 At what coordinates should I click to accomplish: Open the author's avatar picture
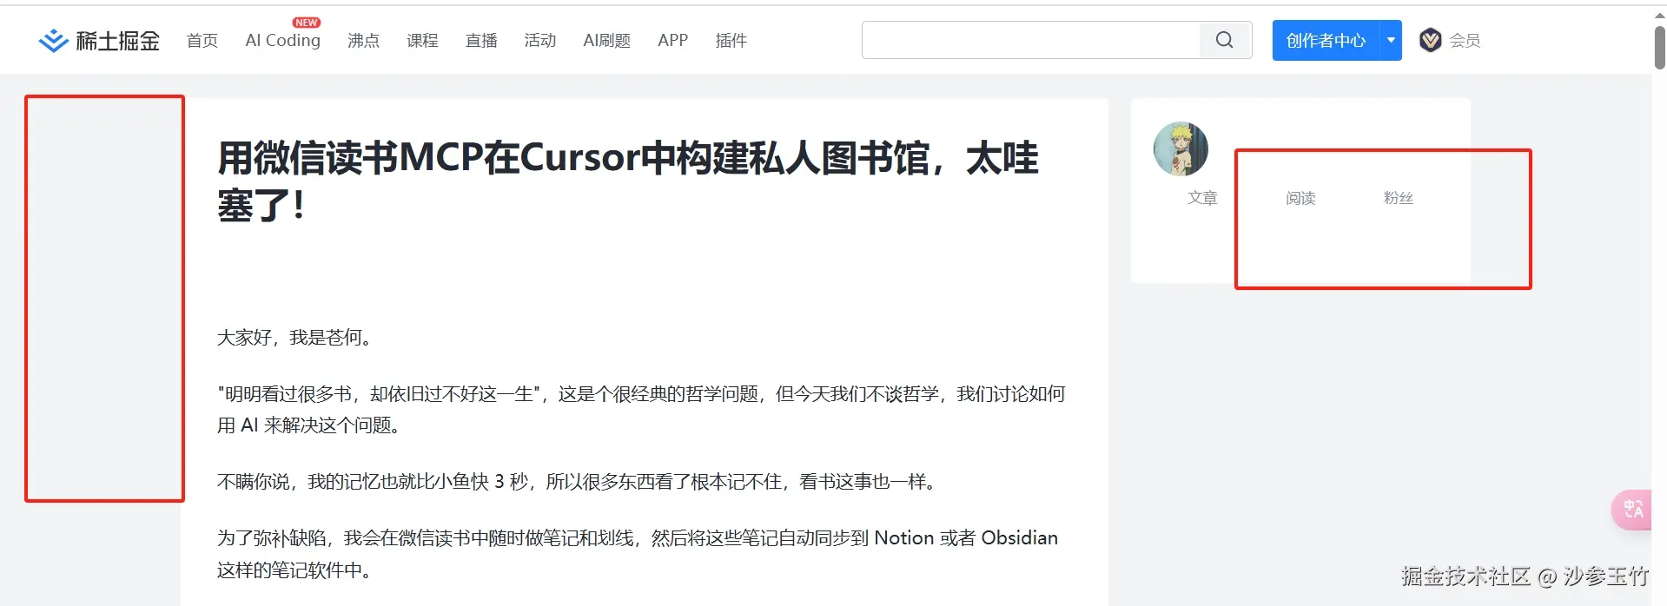pos(1181,149)
